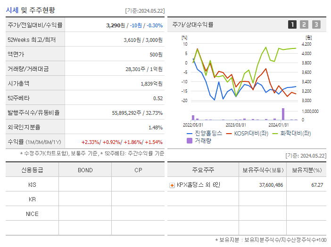Select the 3,610원 / 3,000원 value

pyautogui.click(x=143, y=40)
